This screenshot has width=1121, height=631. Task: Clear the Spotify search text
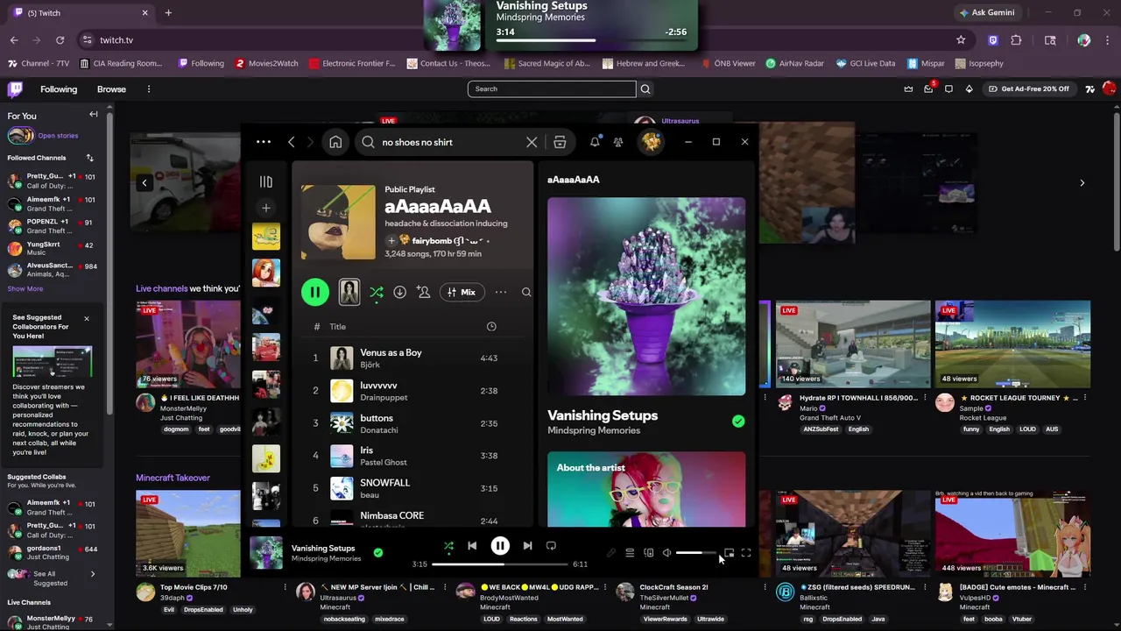[532, 142]
